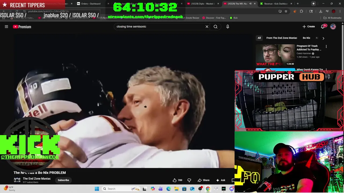The image size is (344, 193).
Task: Open Chrome profile avatar
Action: [x=334, y=11]
